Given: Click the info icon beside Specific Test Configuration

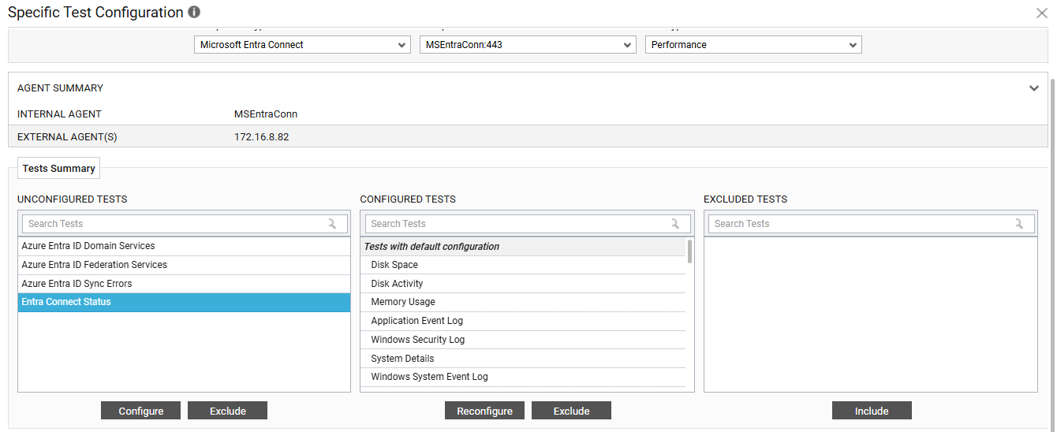Looking at the screenshot, I should pyautogui.click(x=194, y=13).
